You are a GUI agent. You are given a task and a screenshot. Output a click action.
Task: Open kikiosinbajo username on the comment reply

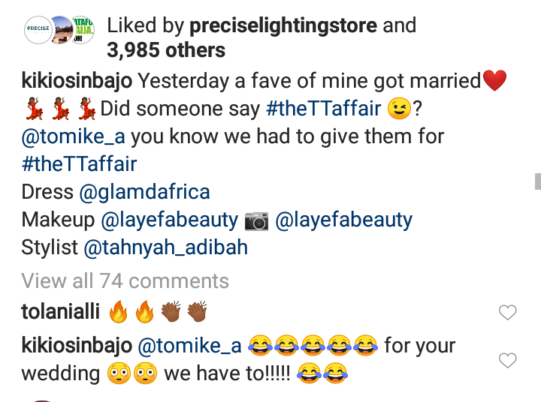(x=77, y=346)
